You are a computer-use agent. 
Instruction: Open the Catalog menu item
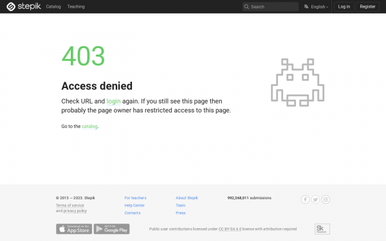click(x=53, y=6)
